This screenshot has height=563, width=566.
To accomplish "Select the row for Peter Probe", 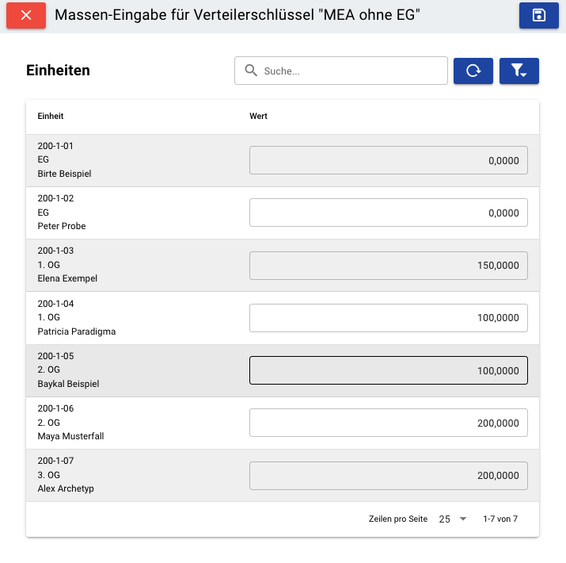I will click(x=283, y=213).
